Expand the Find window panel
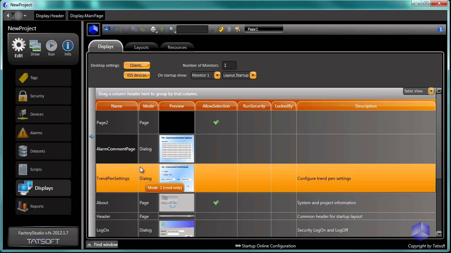 102,245
